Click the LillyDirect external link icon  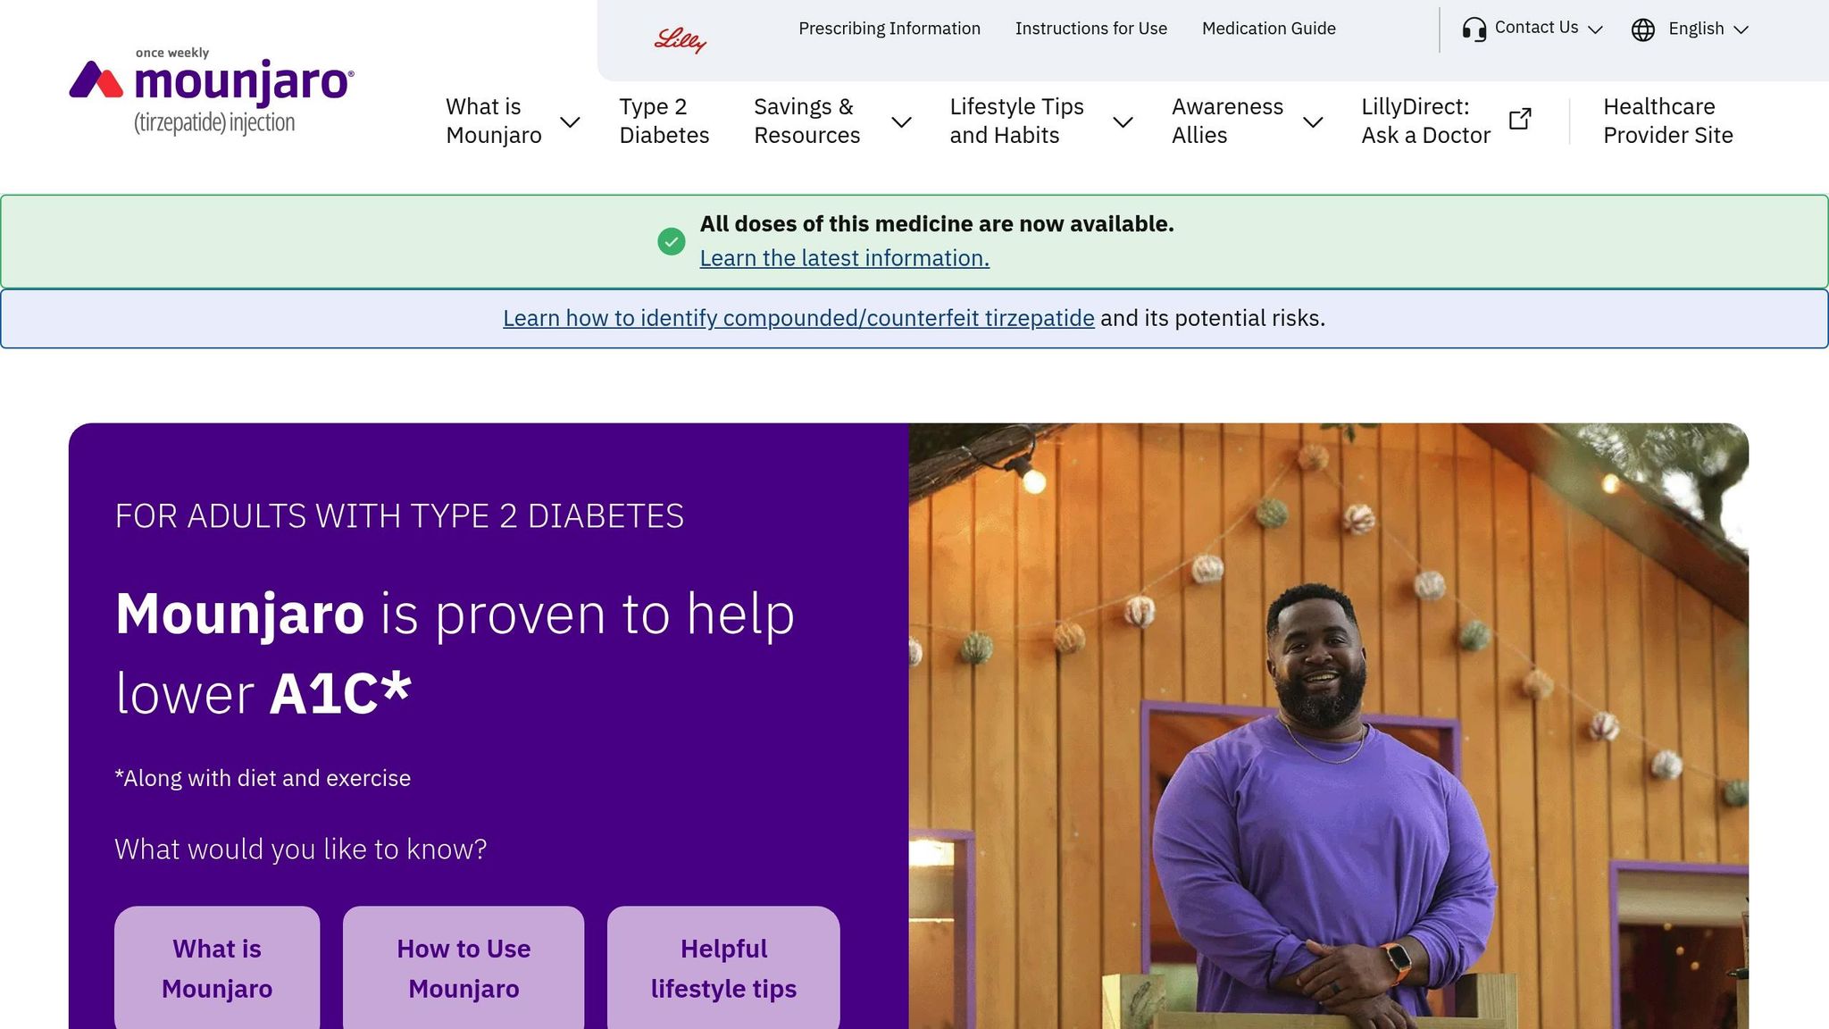(1520, 120)
